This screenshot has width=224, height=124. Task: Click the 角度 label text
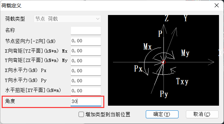[x=10, y=101]
